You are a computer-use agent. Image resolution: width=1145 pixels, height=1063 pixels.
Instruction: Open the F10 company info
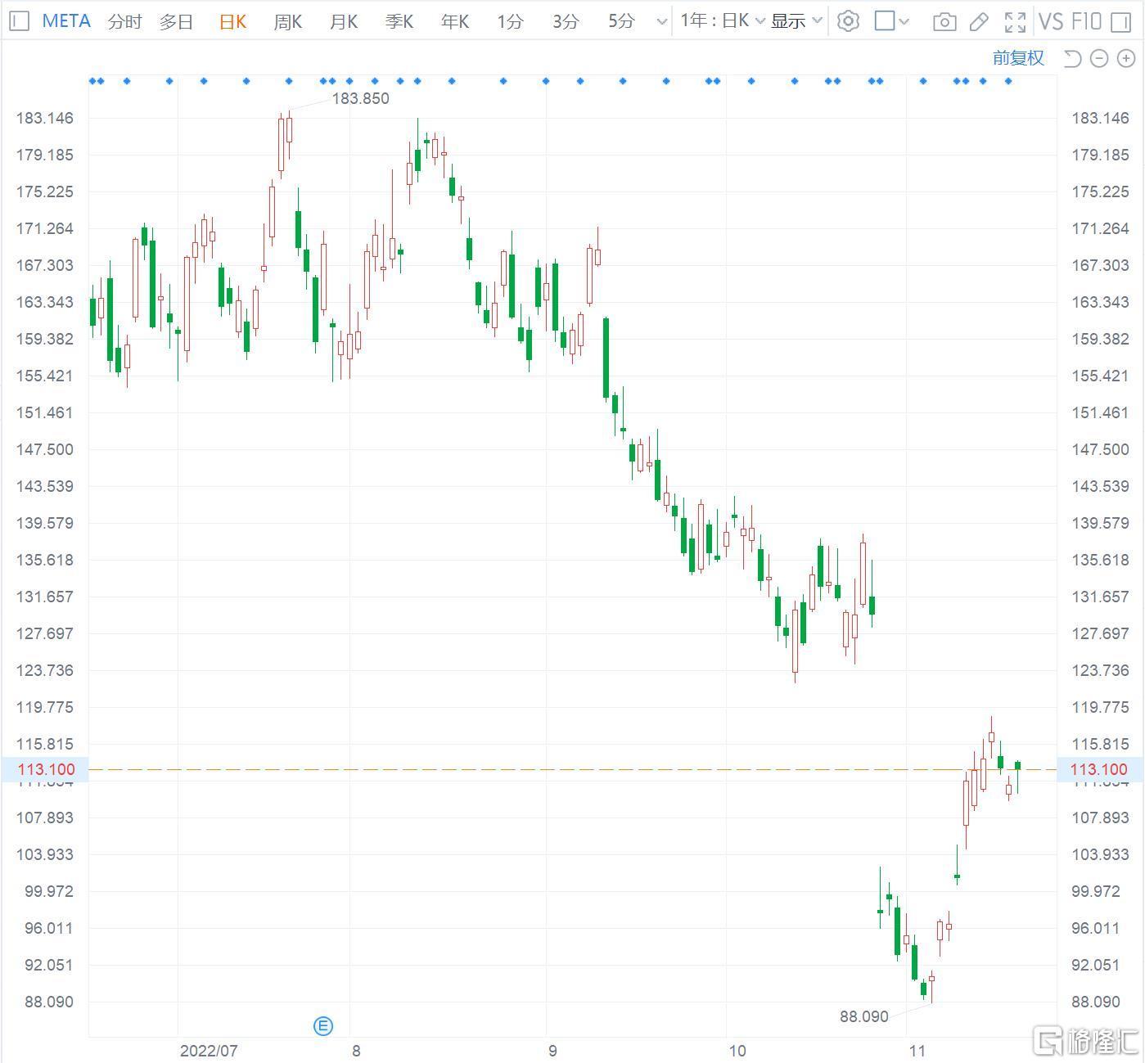point(1087,21)
